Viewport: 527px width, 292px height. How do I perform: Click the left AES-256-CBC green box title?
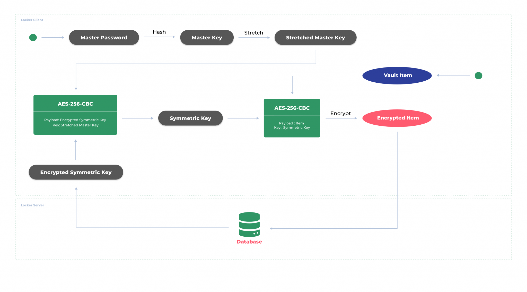pyautogui.click(x=75, y=104)
